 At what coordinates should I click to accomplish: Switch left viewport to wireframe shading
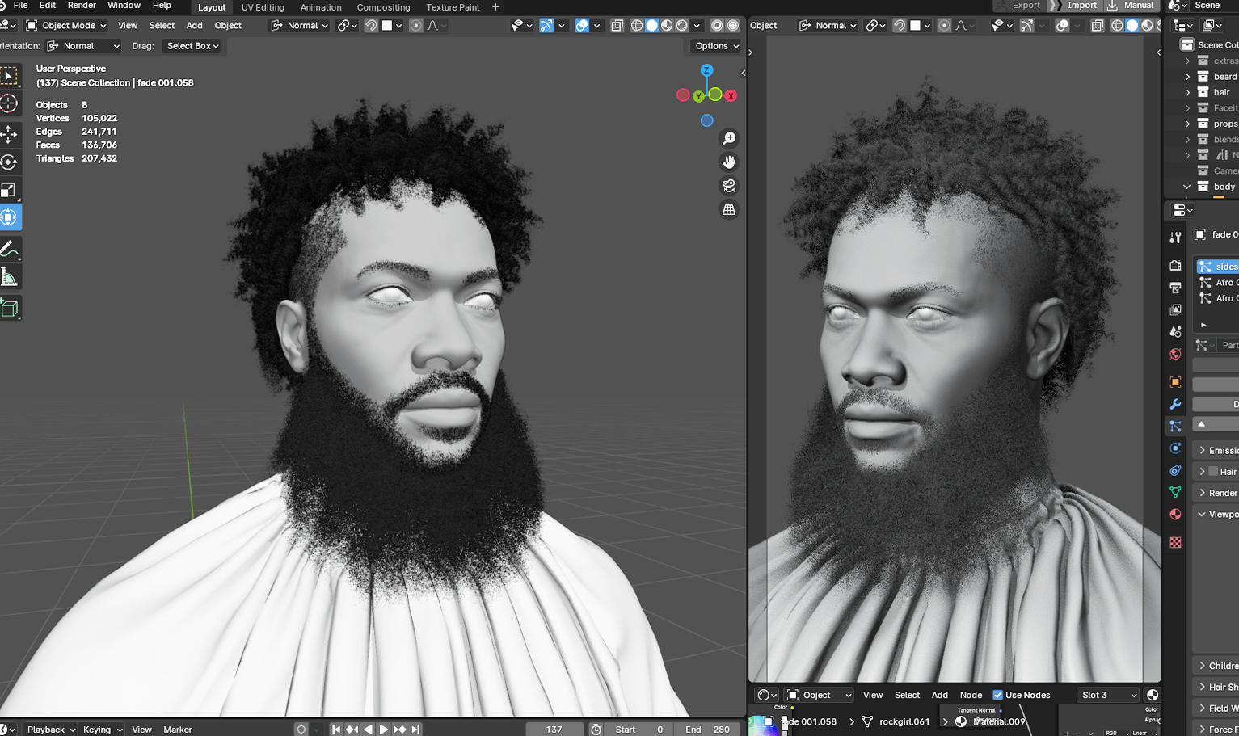(x=637, y=26)
